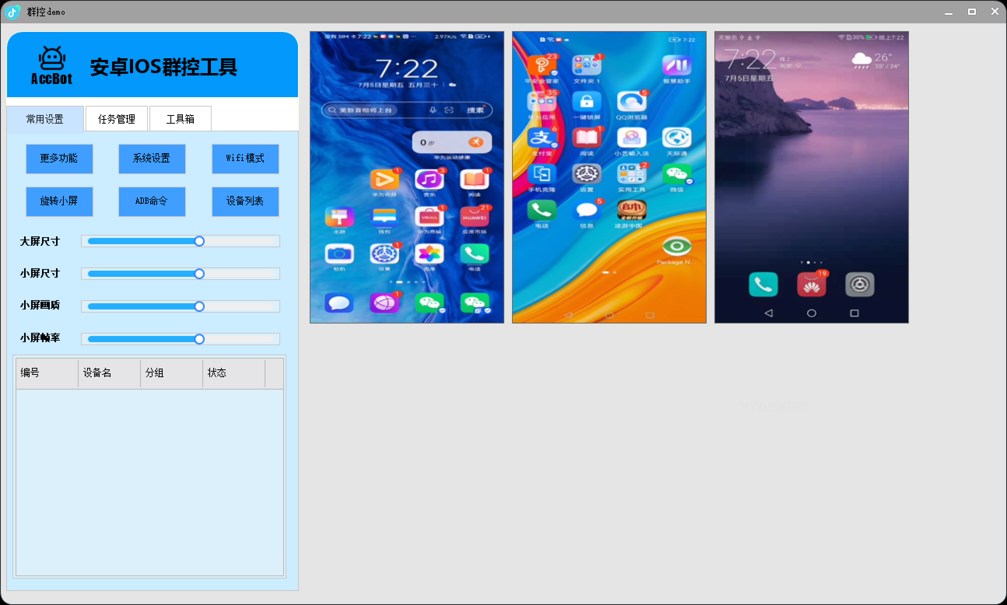This screenshot has height=605, width=1007.
Task: Tap the red Huawei app icon on third phone
Action: click(x=811, y=285)
